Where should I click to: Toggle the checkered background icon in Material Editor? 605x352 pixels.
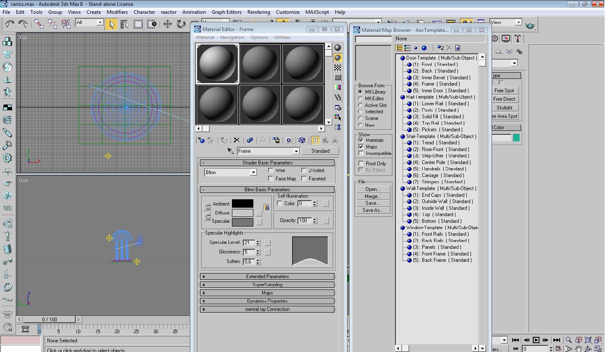point(337,68)
